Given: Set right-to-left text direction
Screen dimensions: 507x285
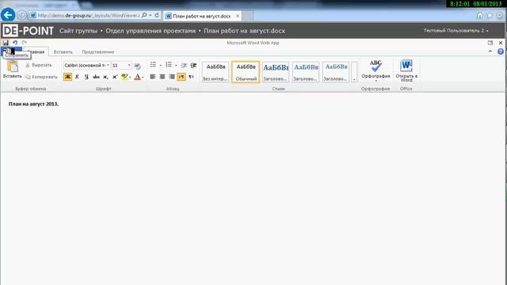Looking at the screenshot, I should point(191,77).
